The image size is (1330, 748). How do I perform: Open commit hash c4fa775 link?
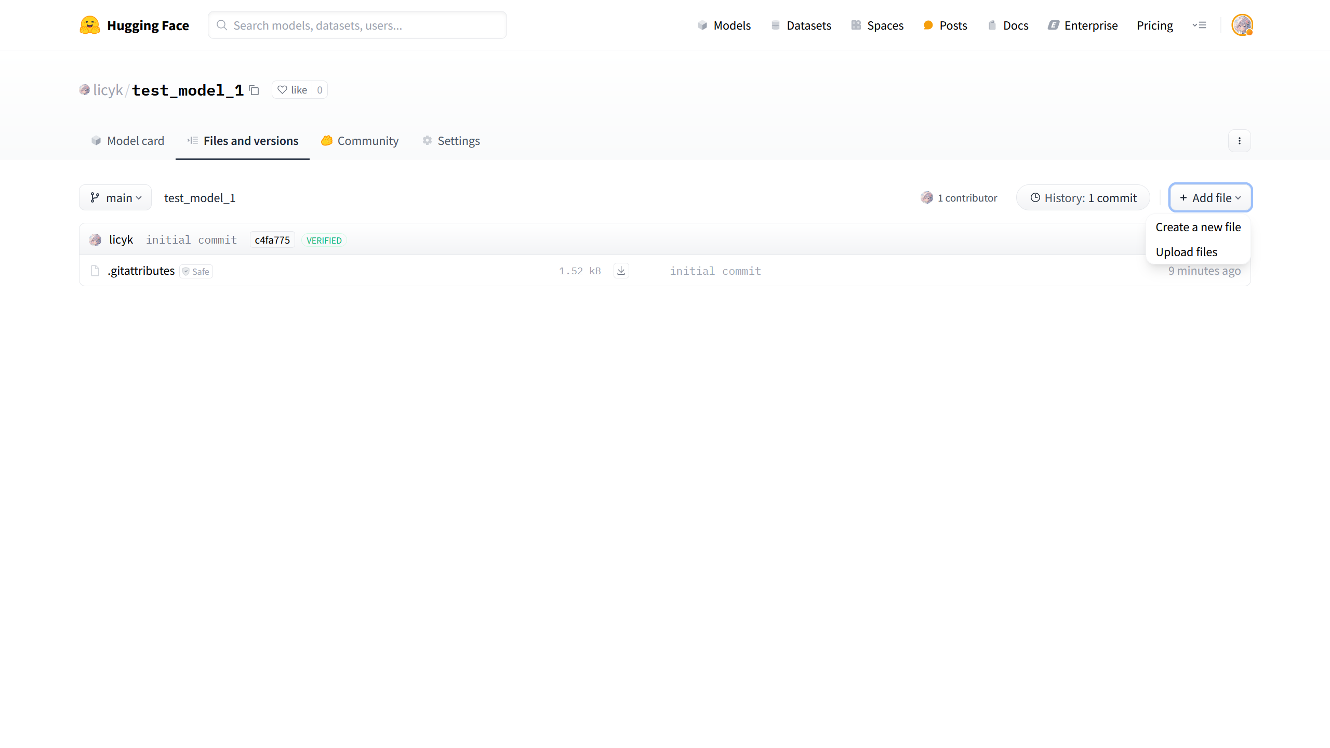pyautogui.click(x=272, y=240)
